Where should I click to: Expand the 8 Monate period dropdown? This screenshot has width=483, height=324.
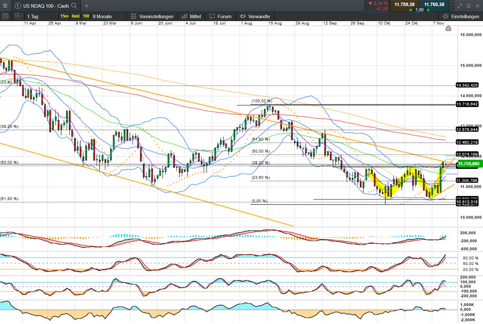click(102, 16)
